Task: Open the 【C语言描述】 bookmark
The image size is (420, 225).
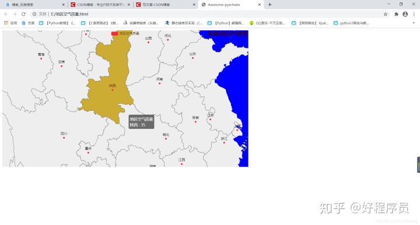Action: (100, 23)
